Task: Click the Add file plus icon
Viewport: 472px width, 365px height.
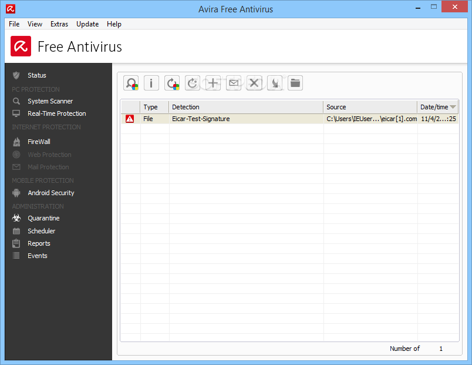Action: click(213, 83)
